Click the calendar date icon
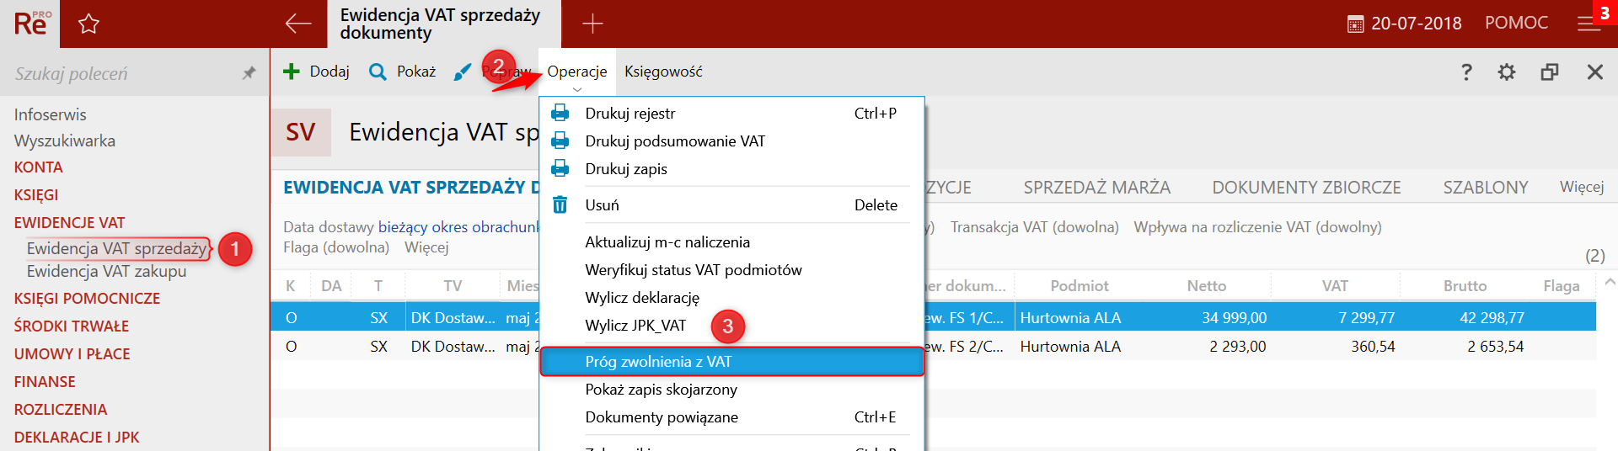The image size is (1618, 451). click(x=1355, y=24)
